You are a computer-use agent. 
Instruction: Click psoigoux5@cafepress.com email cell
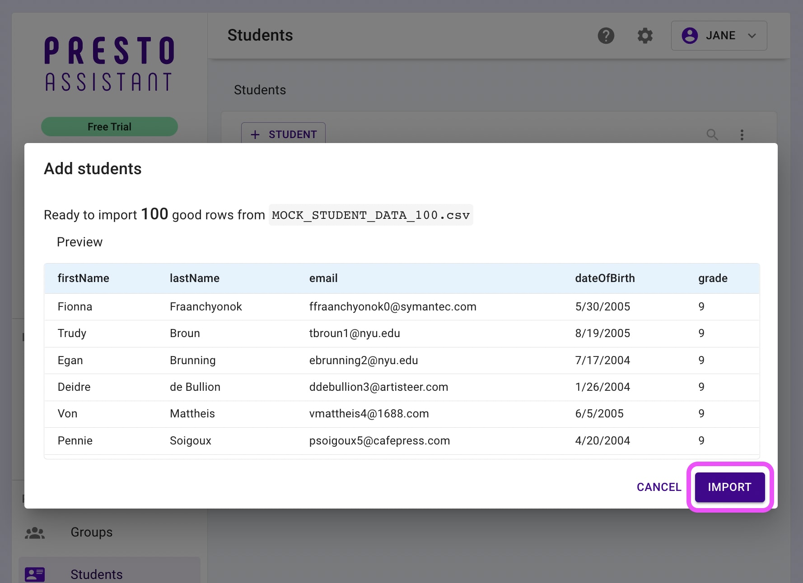379,441
